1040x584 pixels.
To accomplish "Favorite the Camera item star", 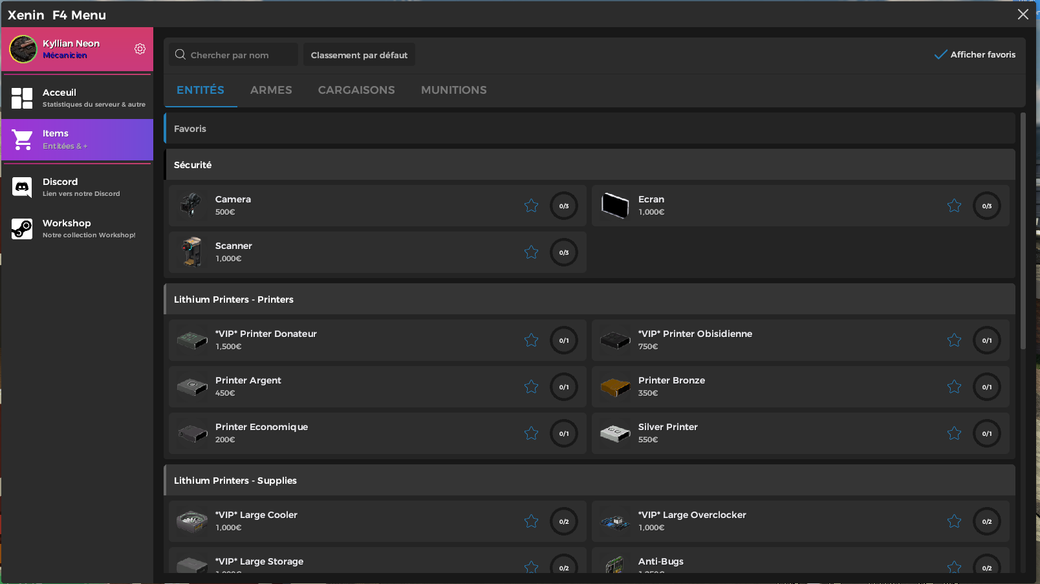I will coord(531,206).
